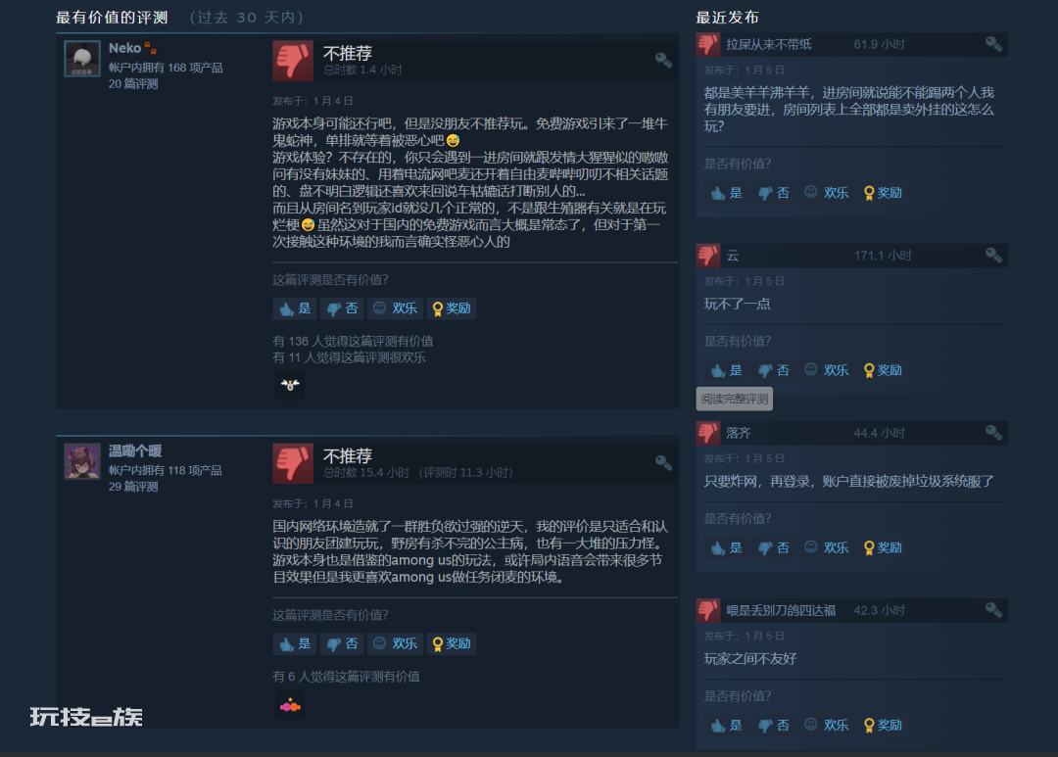Viewport: 1058px width, 757px height.
Task: Click the key icon beside 61.9 小时
Action: (993, 44)
